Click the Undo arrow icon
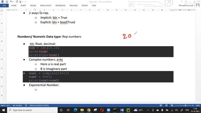Viewport: 201px width, 113px height. (x=11, y=2)
